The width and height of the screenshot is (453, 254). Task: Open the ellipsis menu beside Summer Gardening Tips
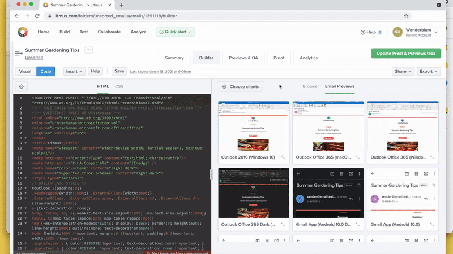coord(89,50)
